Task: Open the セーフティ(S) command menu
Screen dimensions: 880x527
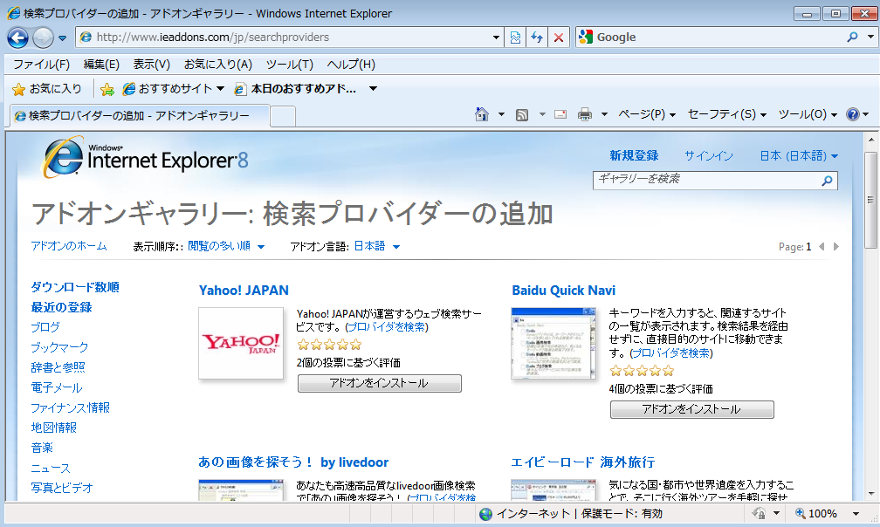Action: [726, 114]
